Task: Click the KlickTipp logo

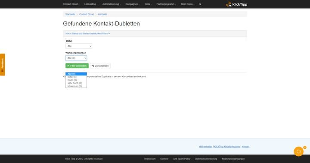Action: (x=236, y=4)
